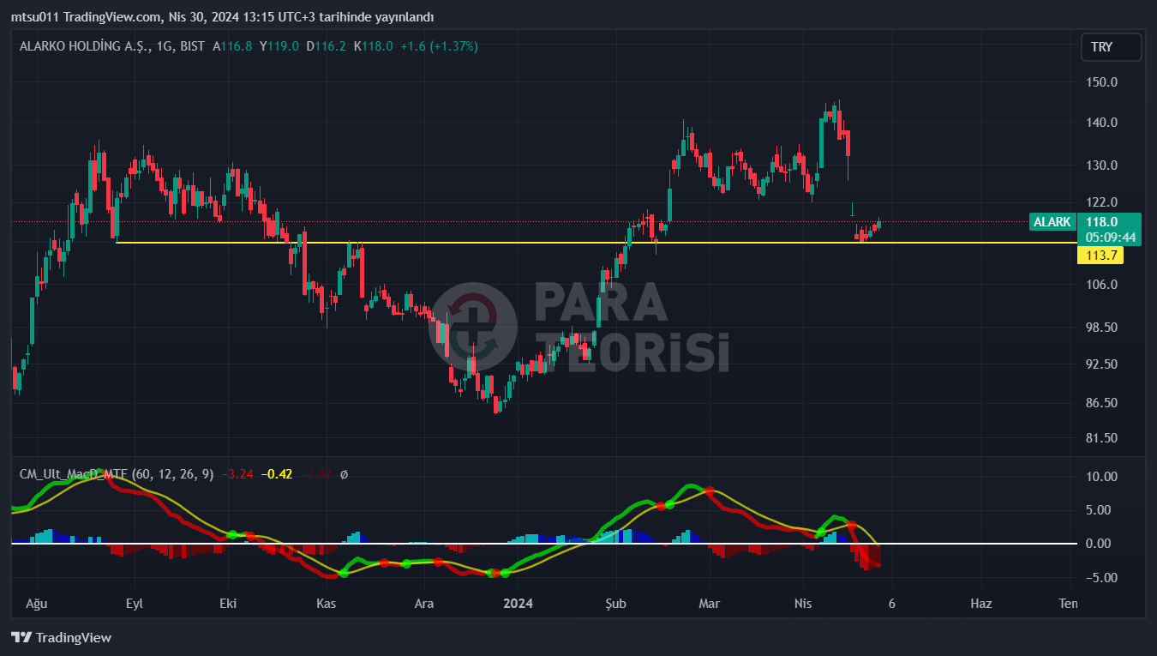Click the ALARK symbol tag on the price axis
This screenshot has height=656, width=1157.
point(1052,222)
